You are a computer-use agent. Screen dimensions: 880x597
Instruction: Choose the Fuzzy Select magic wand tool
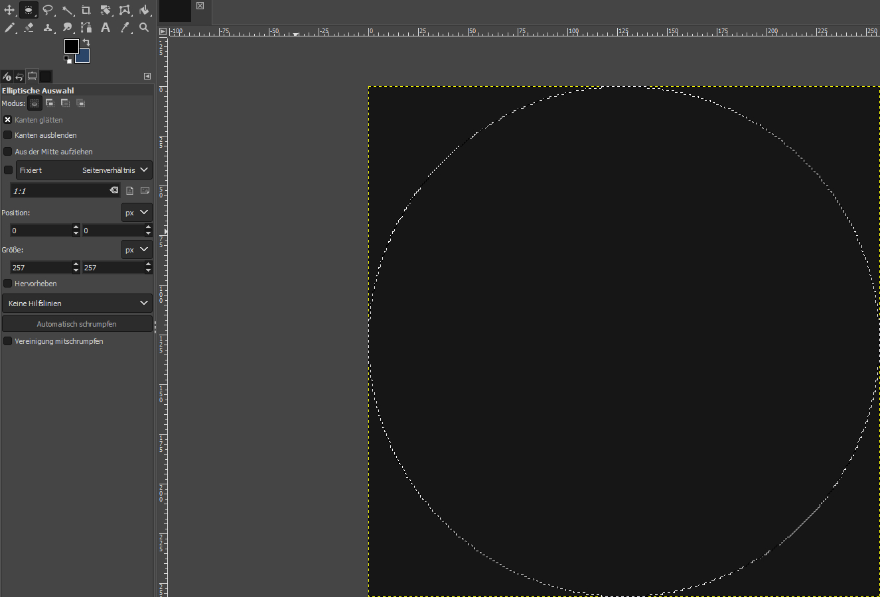pos(67,10)
